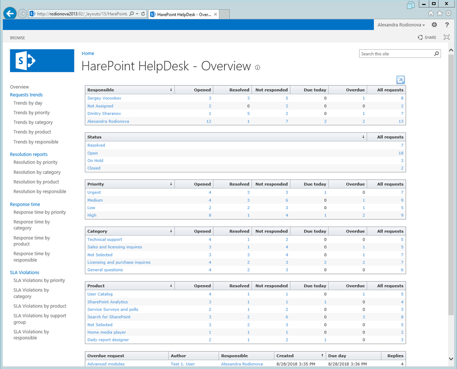Click the browser Back arrow button
457x369 pixels.
pos(10,14)
